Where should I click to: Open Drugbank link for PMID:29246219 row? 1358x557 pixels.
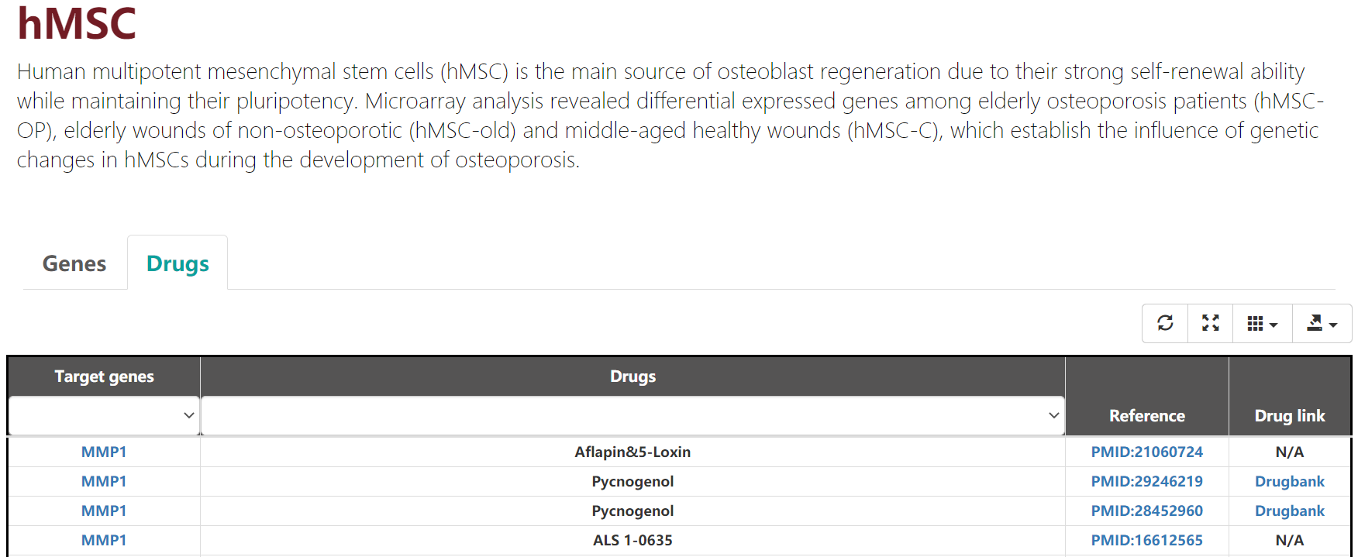pyautogui.click(x=1289, y=481)
